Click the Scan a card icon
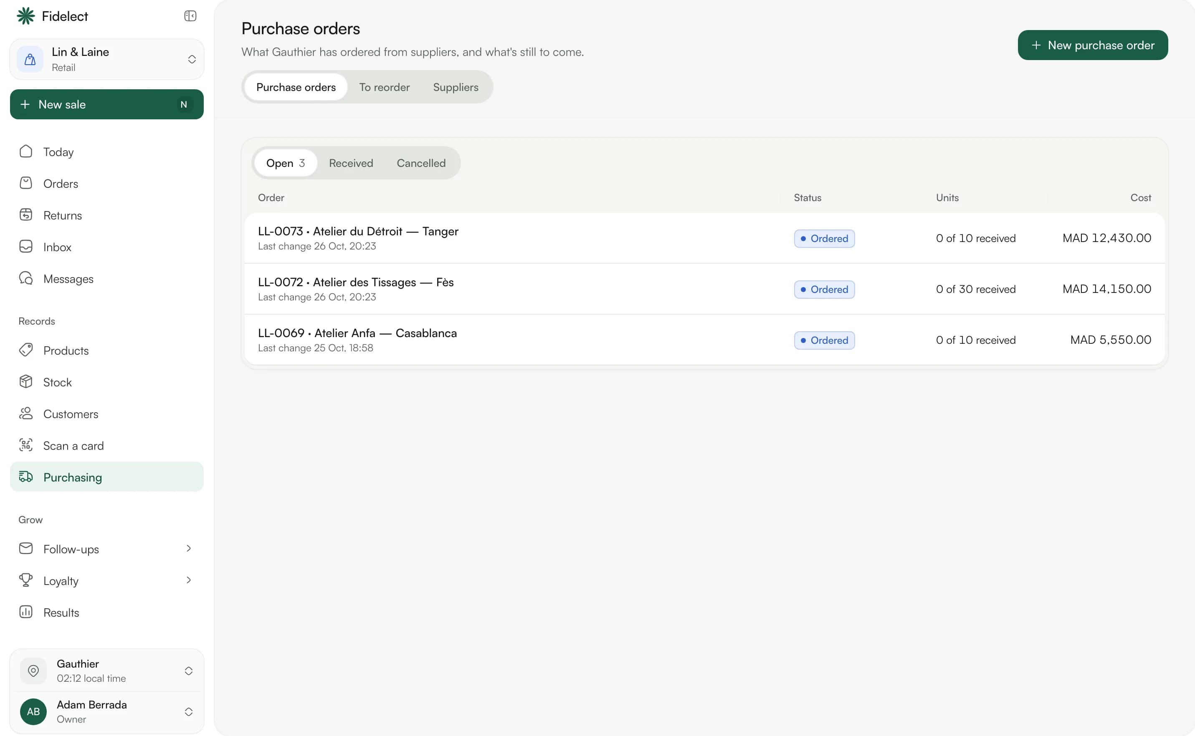Image resolution: width=1195 pixels, height=736 pixels. [x=26, y=445]
